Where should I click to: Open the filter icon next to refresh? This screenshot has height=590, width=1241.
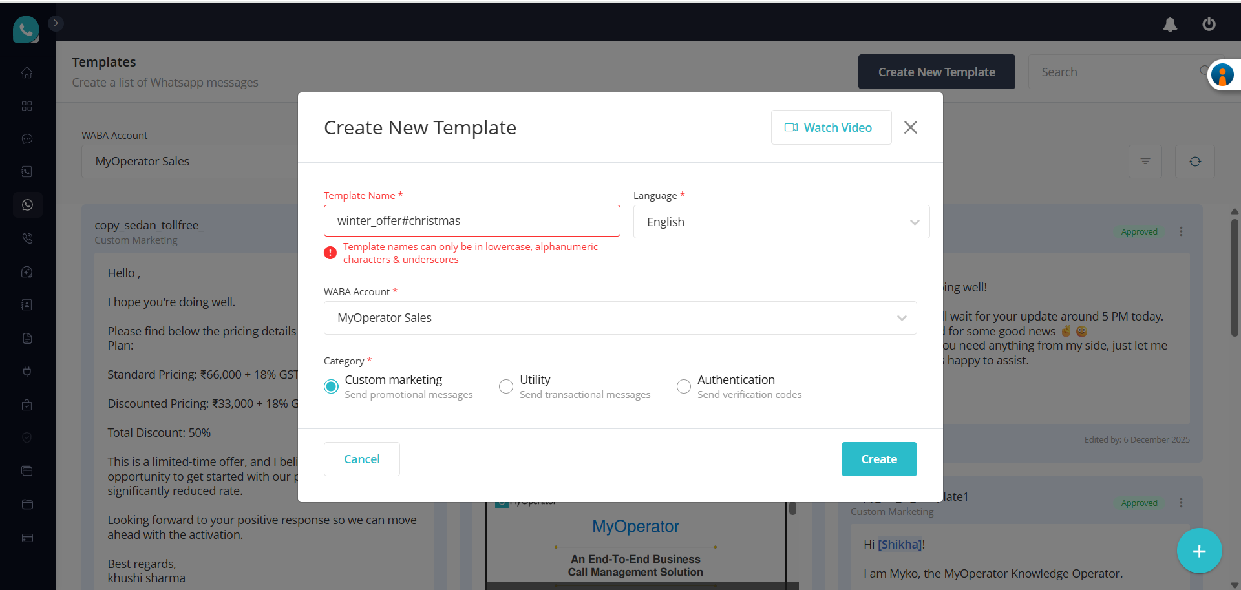click(x=1145, y=162)
